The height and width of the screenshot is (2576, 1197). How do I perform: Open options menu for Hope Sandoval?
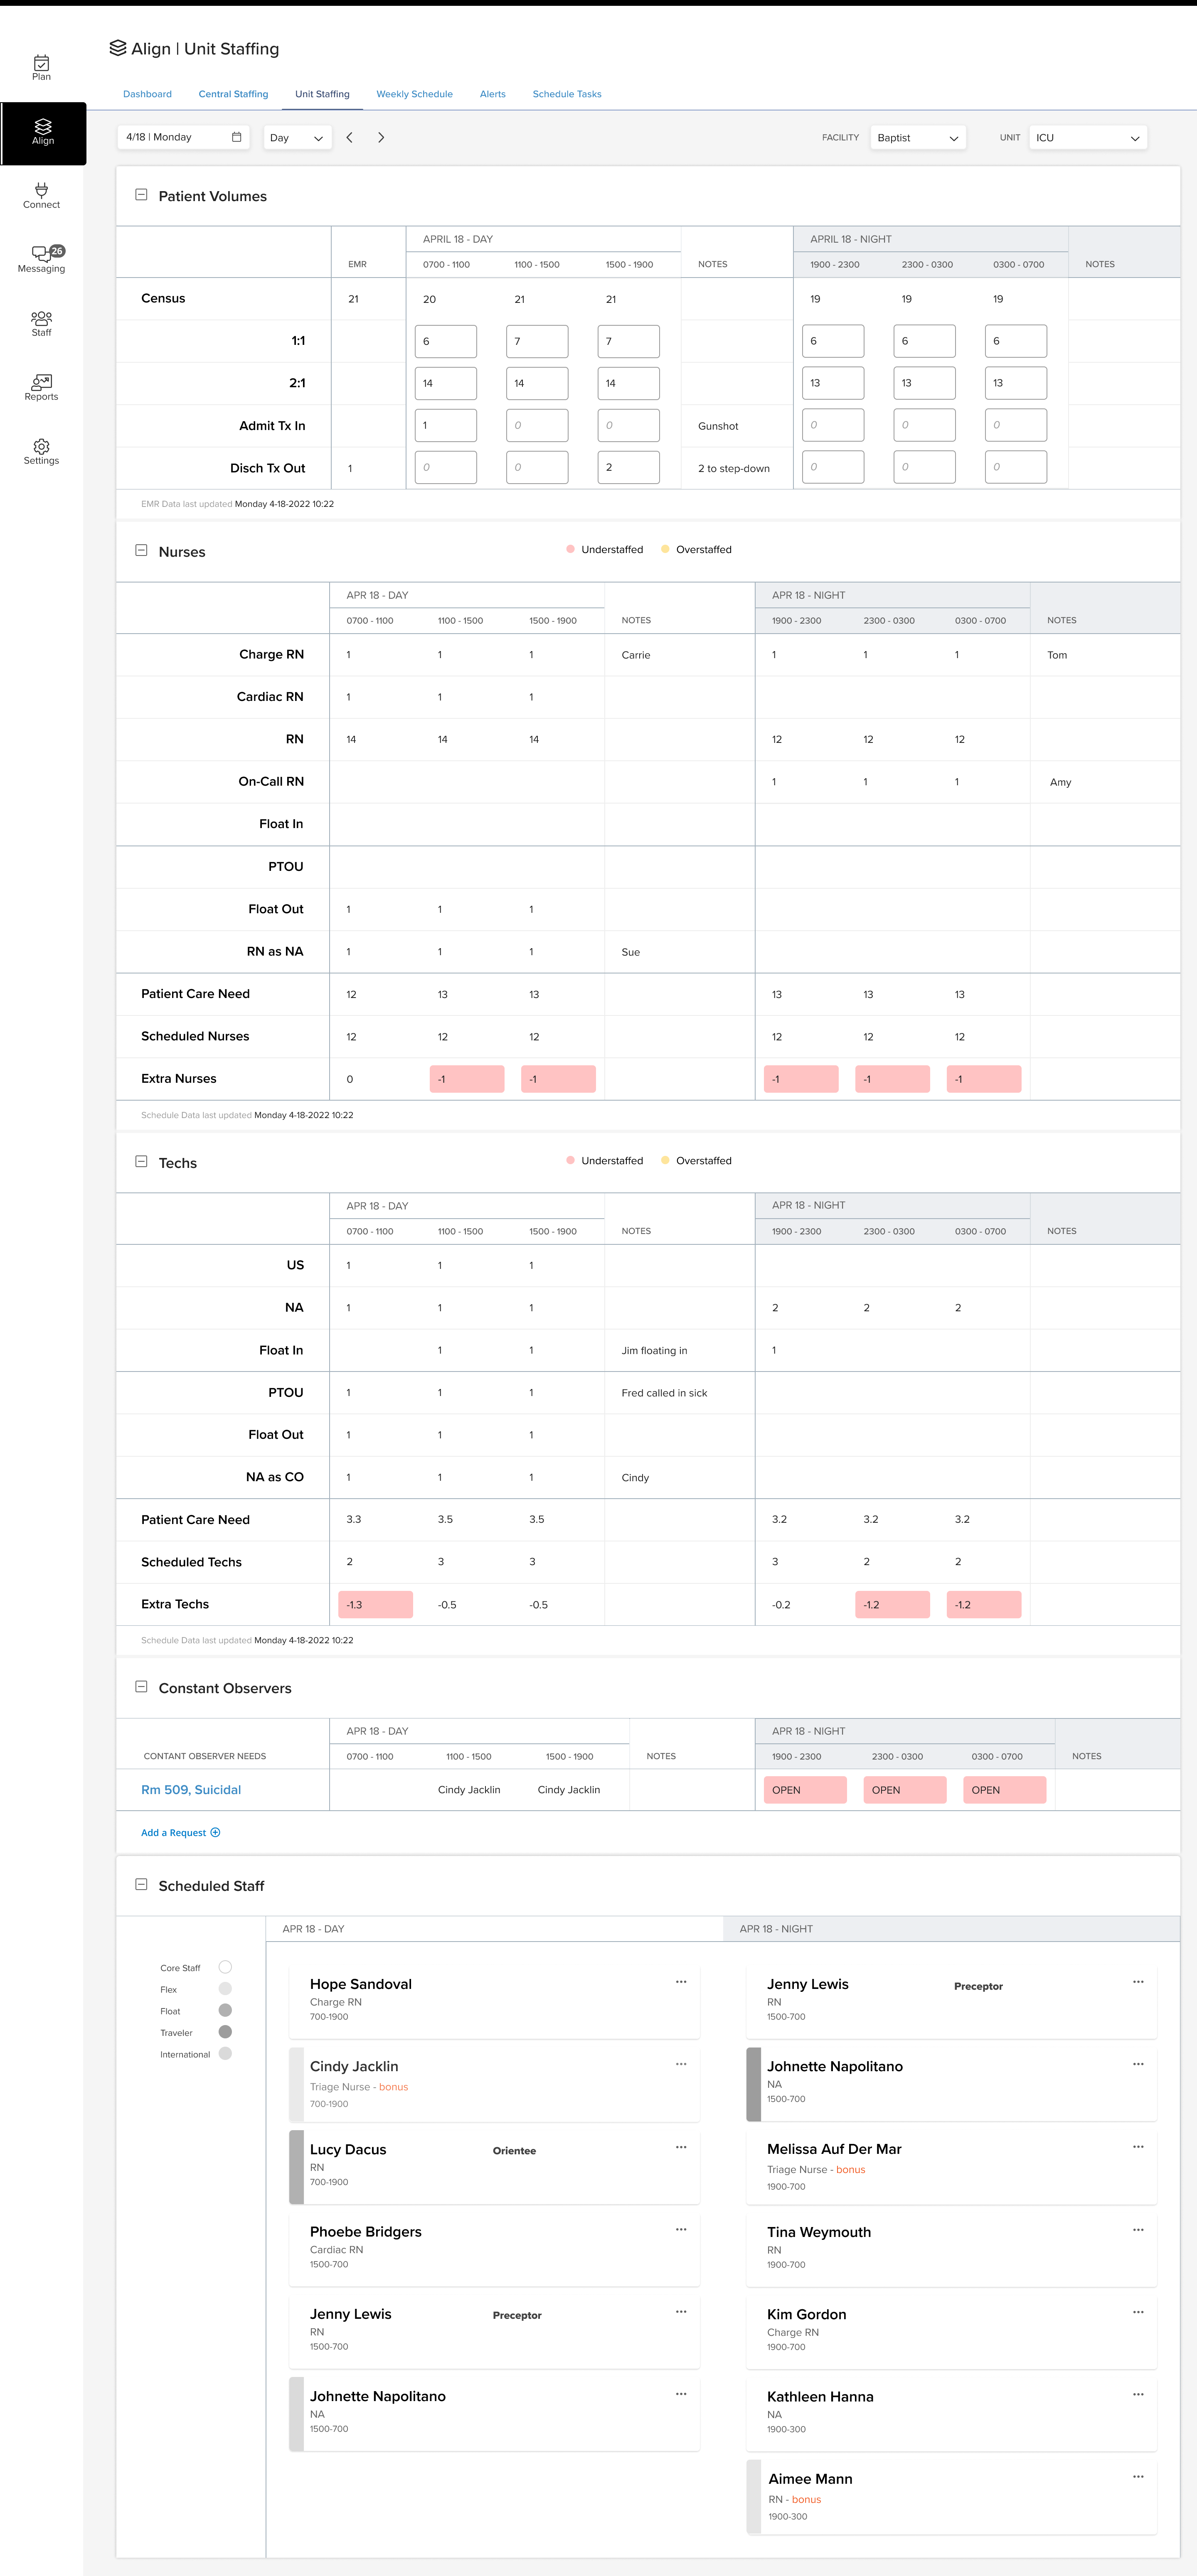tap(681, 1982)
